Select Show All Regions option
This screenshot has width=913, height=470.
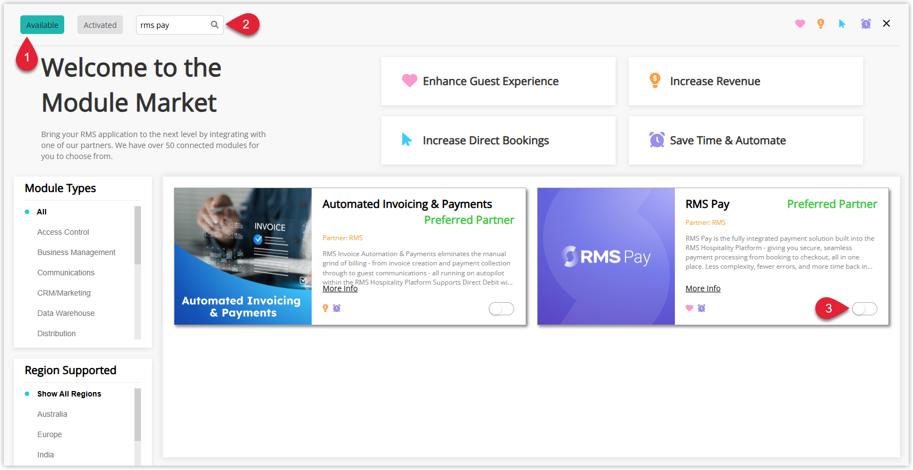tap(69, 394)
